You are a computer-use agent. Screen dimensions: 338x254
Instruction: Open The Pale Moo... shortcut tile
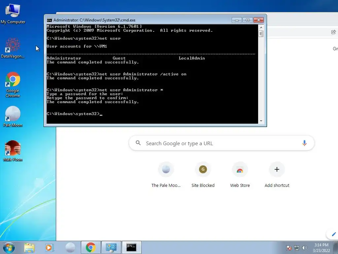tap(166, 175)
